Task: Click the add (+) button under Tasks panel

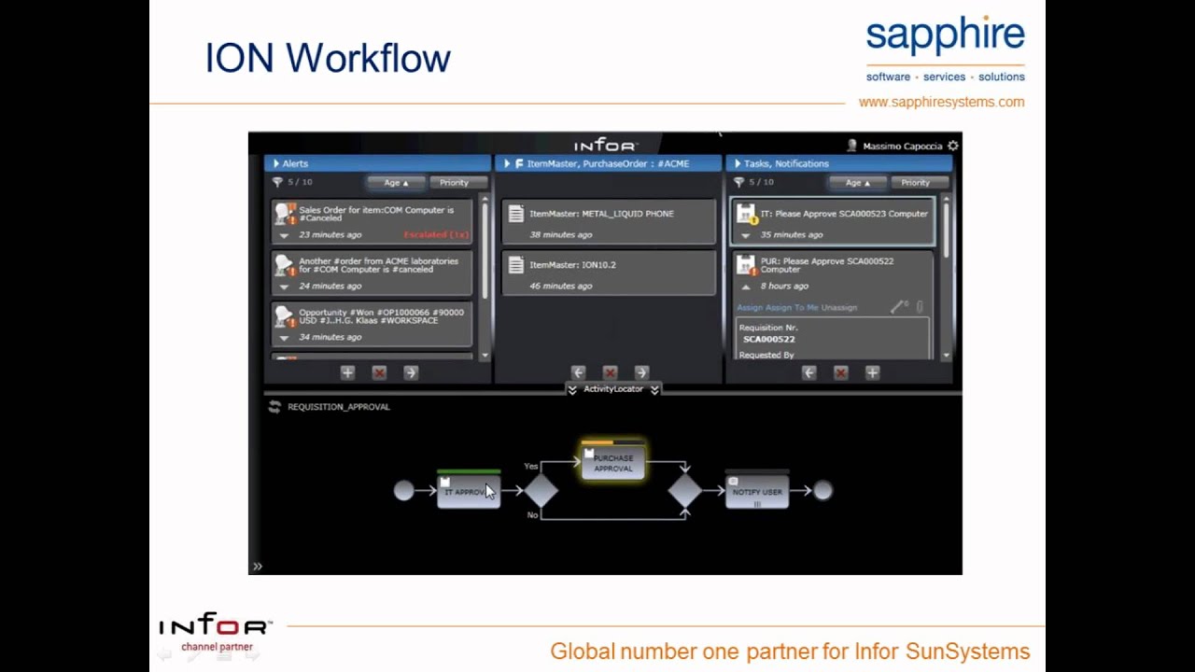Action: coord(872,372)
